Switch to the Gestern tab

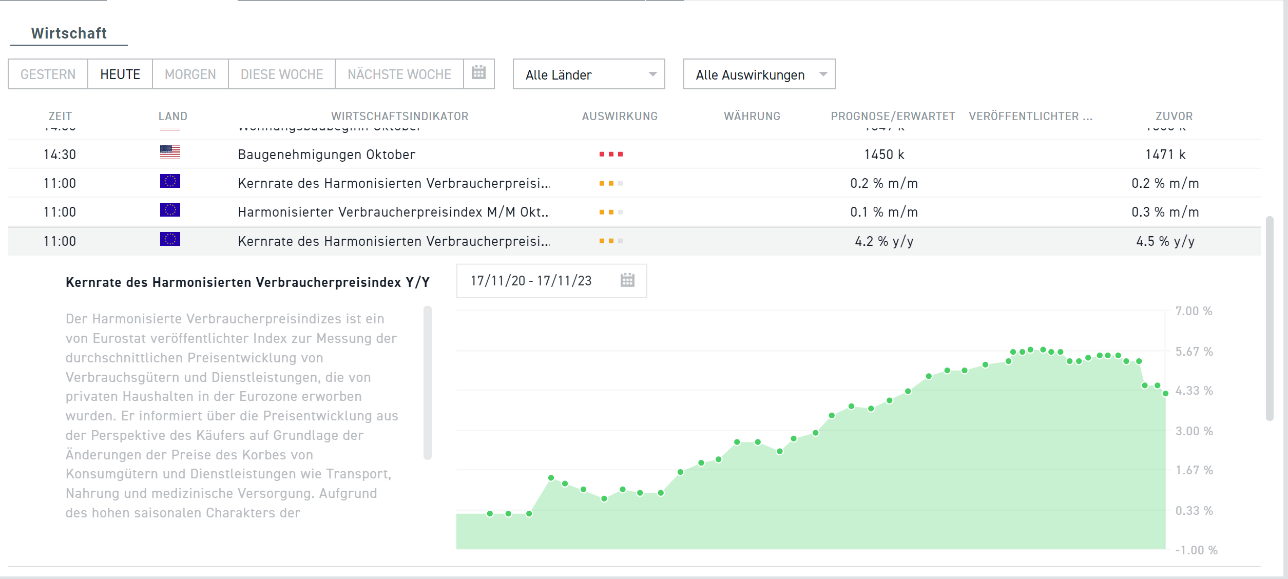[x=48, y=74]
